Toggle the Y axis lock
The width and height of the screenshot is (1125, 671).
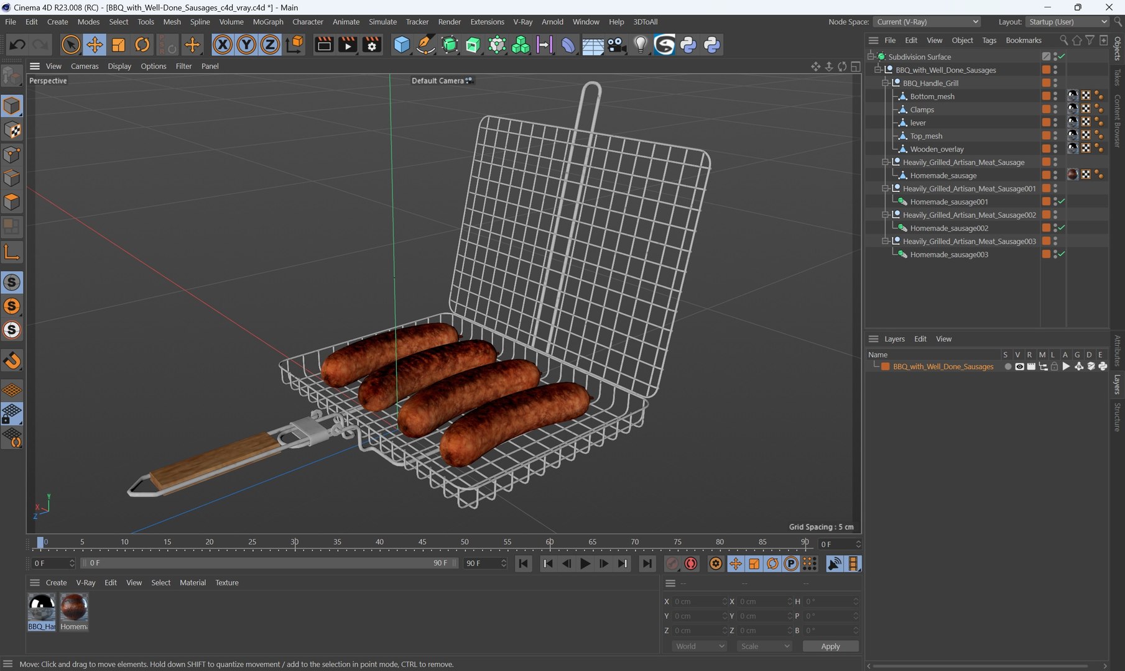click(246, 45)
